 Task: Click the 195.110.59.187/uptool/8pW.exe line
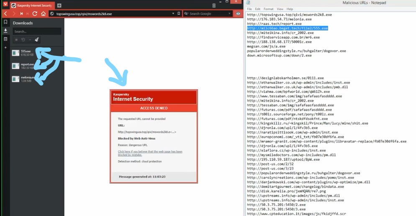(x=283, y=159)
